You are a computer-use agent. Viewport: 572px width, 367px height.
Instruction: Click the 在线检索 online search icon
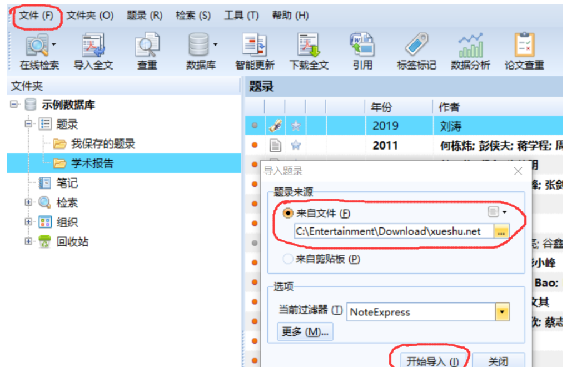pyautogui.click(x=37, y=46)
